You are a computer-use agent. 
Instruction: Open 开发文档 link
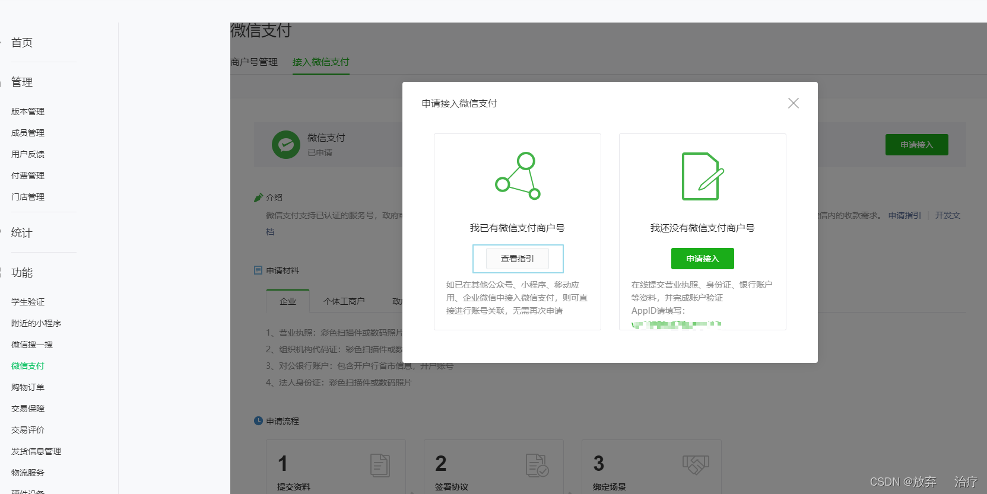(948, 215)
